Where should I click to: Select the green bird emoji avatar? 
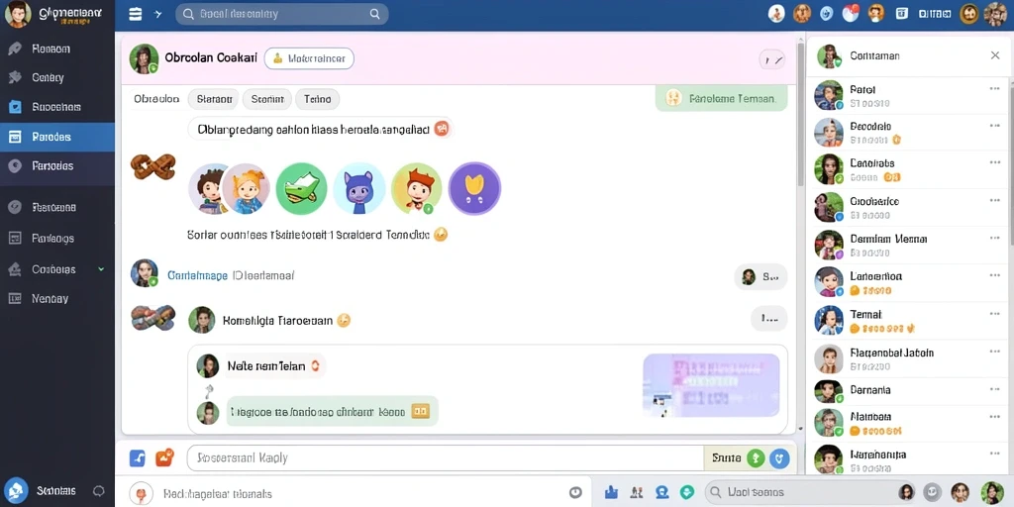(301, 189)
